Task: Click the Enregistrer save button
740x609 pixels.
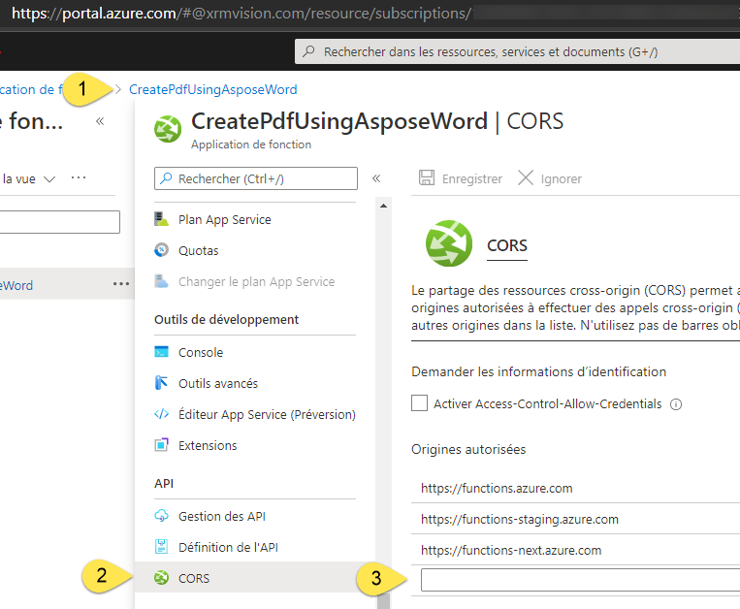Action: [x=461, y=178]
